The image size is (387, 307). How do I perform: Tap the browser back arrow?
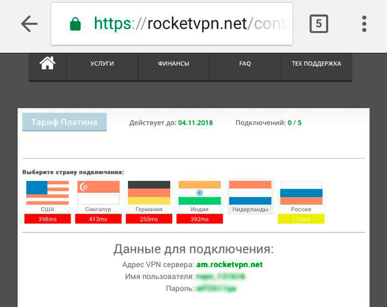30,24
